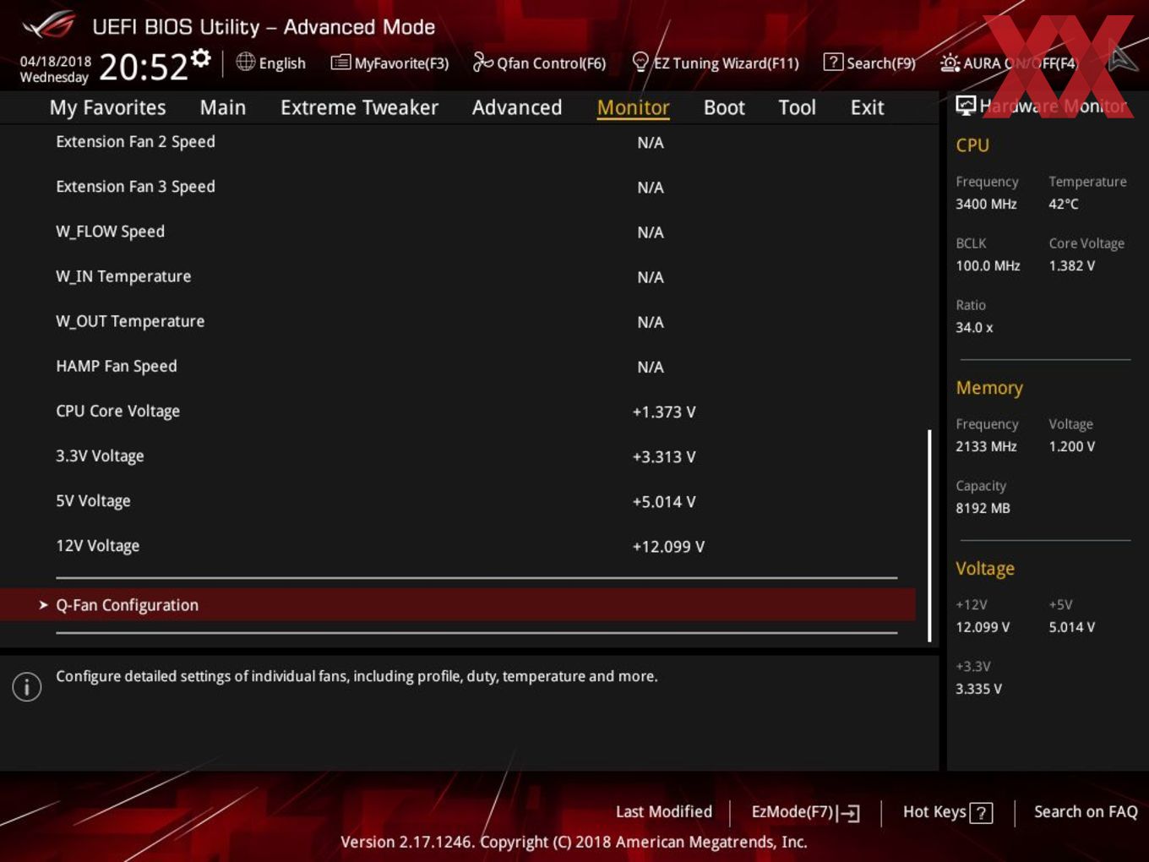This screenshot has width=1149, height=862.
Task: Select 5V Voltage row
Action: pyautogui.click(x=458, y=500)
